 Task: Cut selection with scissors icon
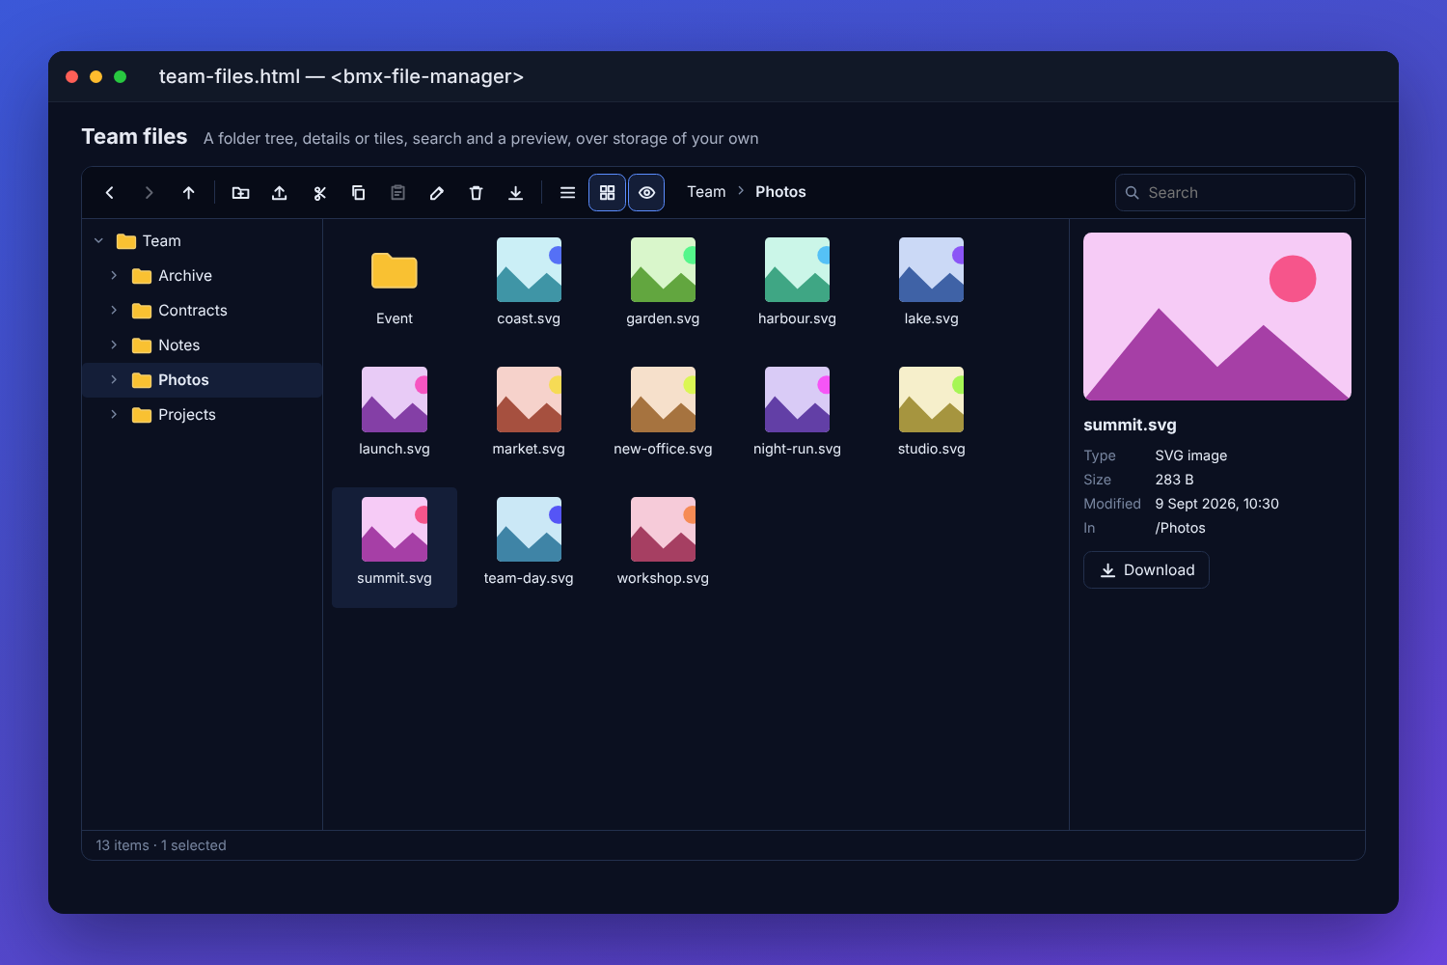click(x=319, y=193)
